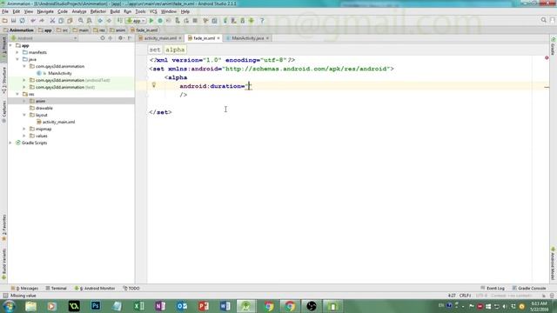Click the Copy toolbar icon
Viewport: 557px width, 313px height.
pos(61,21)
